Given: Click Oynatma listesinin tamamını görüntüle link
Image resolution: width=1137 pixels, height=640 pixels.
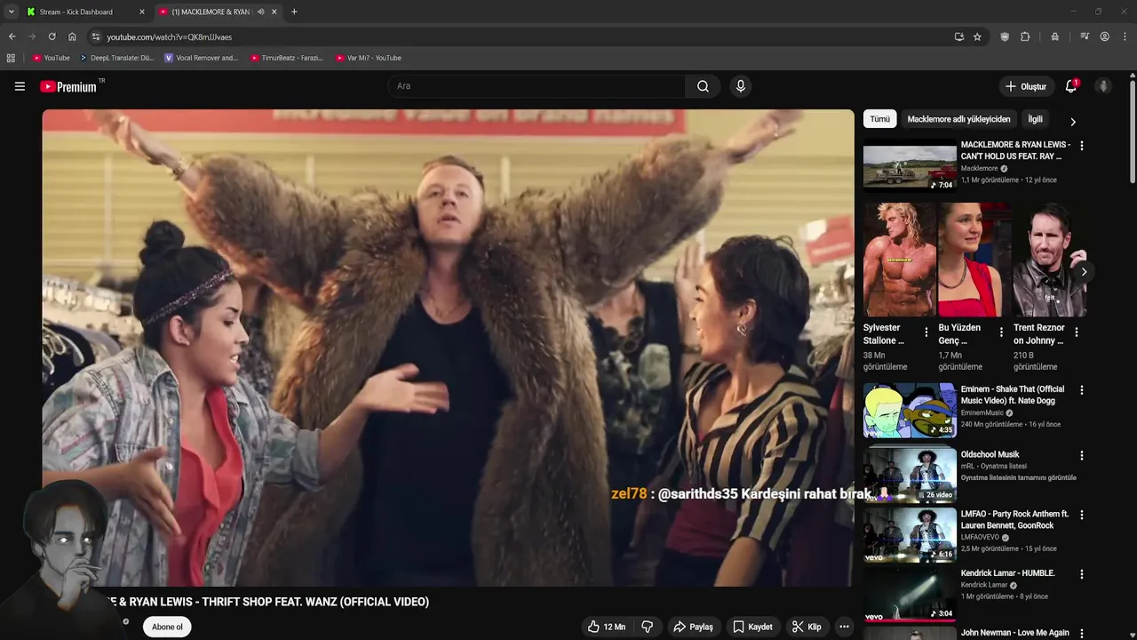Looking at the screenshot, I should 1018,477.
